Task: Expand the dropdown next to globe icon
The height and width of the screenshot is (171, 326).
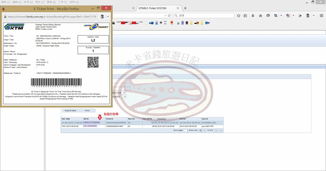Action: [293, 16]
